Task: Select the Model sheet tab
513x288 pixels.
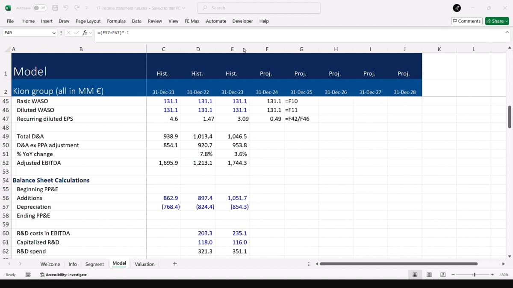Action: point(119,264)
